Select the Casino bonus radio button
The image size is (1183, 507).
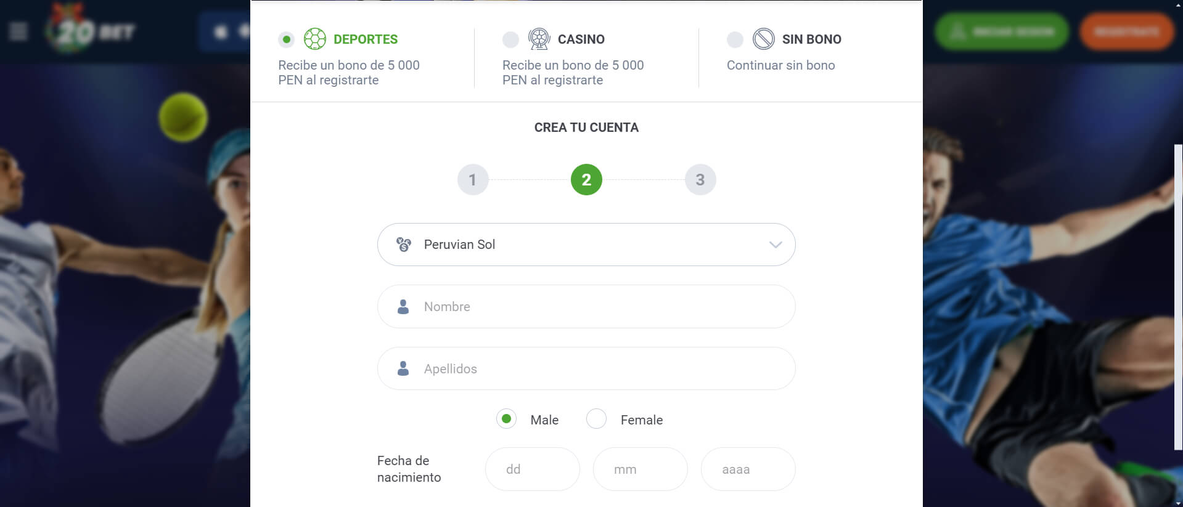[510, 39]
